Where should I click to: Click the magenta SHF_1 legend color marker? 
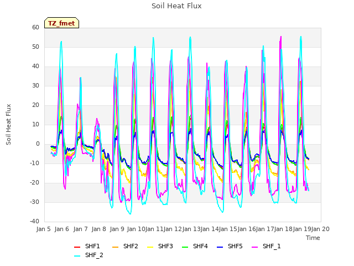[x=254, y=247]
